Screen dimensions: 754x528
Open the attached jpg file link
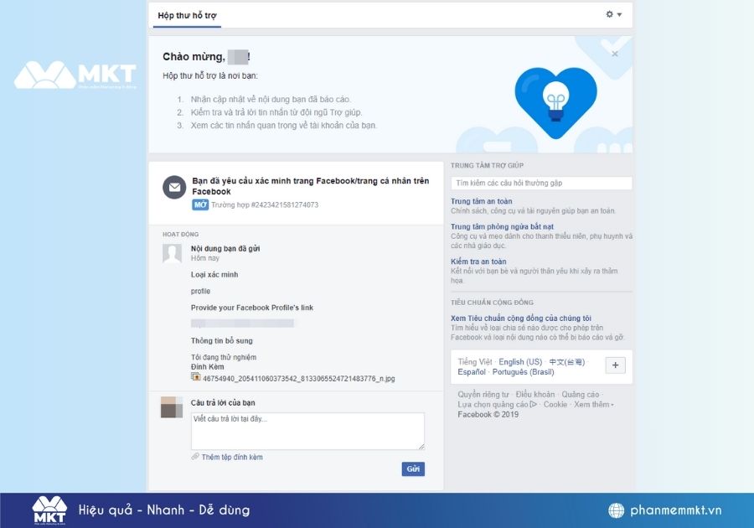(x=298, y=379)
